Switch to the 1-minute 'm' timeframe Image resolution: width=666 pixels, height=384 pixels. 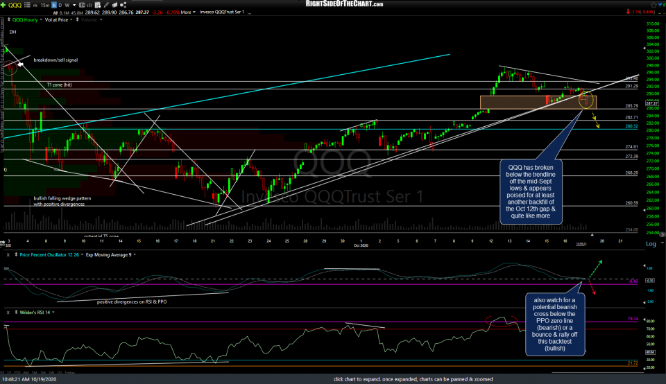[35, 5]
